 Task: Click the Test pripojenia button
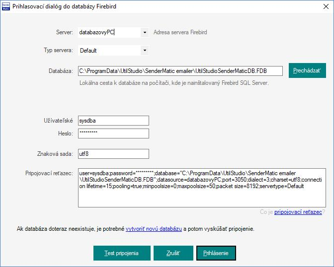pyautogui.click(x=122, y=253)
